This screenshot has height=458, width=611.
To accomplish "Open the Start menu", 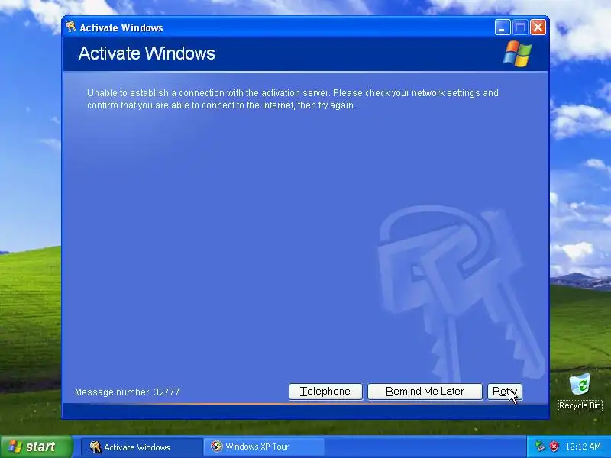I will point(36,447).
